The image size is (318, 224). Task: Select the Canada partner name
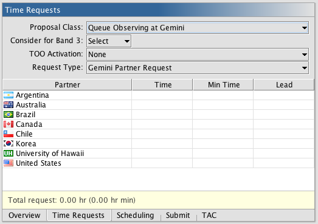click(29, 124)
